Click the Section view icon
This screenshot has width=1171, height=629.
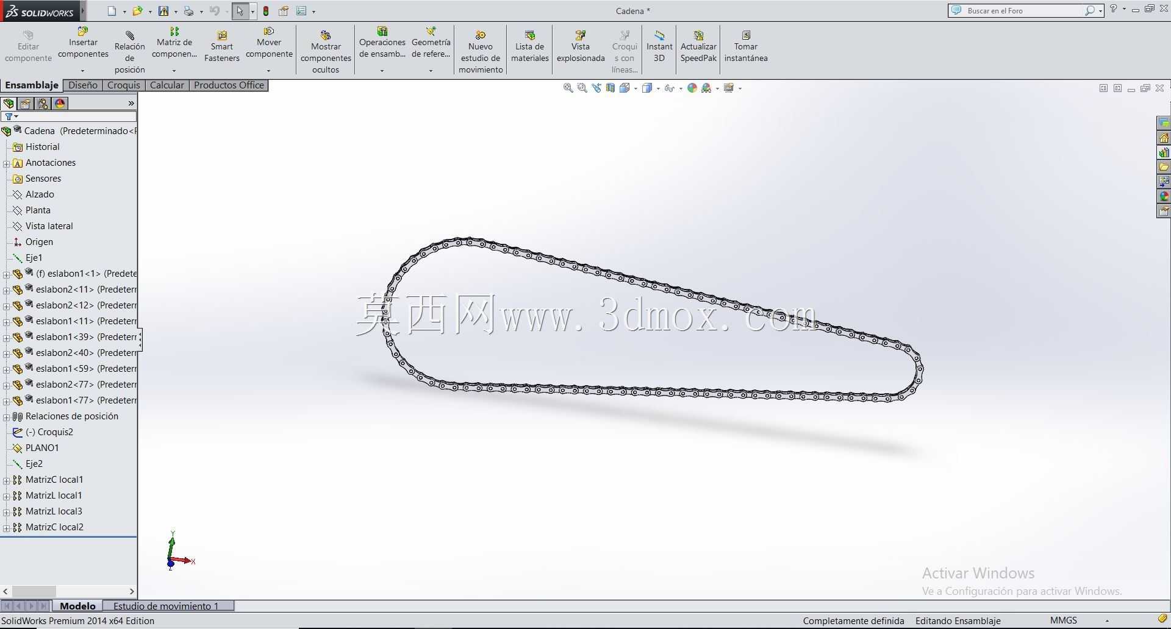[x=610, y=88]
